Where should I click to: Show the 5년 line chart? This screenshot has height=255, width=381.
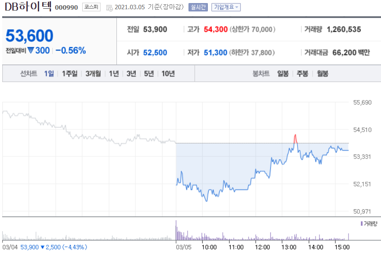click(x=149, y=73)
